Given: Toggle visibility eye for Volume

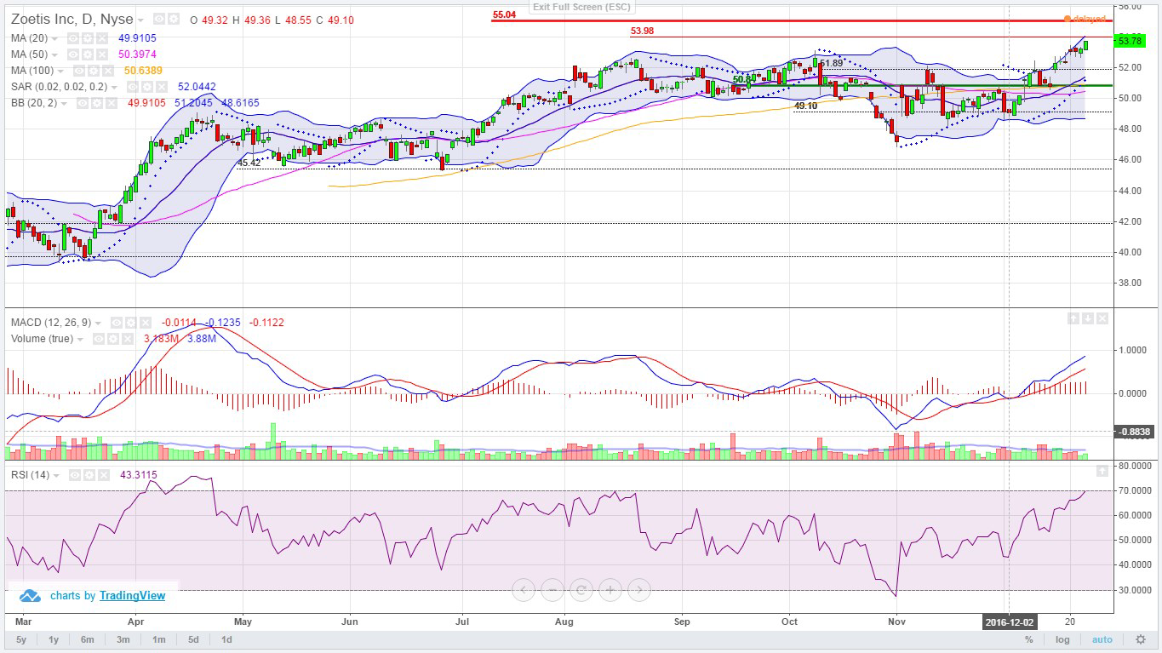Looking at the screenshot, I should (99, 339).
